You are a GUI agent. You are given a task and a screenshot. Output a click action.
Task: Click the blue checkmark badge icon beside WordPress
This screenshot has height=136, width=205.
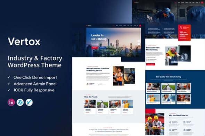pos(29,102)
